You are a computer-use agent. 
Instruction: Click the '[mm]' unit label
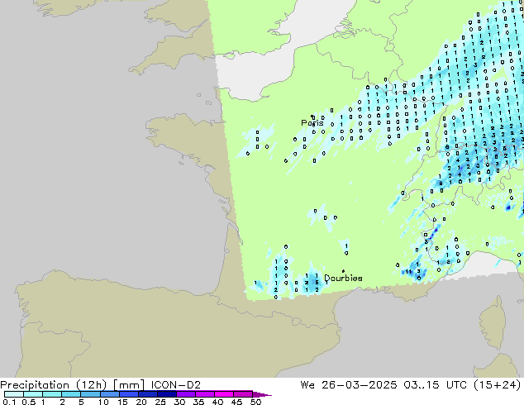[x=129, y=385]
